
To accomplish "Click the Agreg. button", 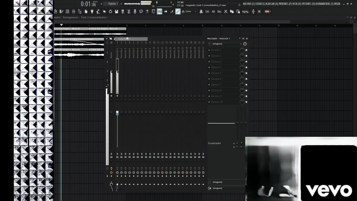I will (245, 11).
